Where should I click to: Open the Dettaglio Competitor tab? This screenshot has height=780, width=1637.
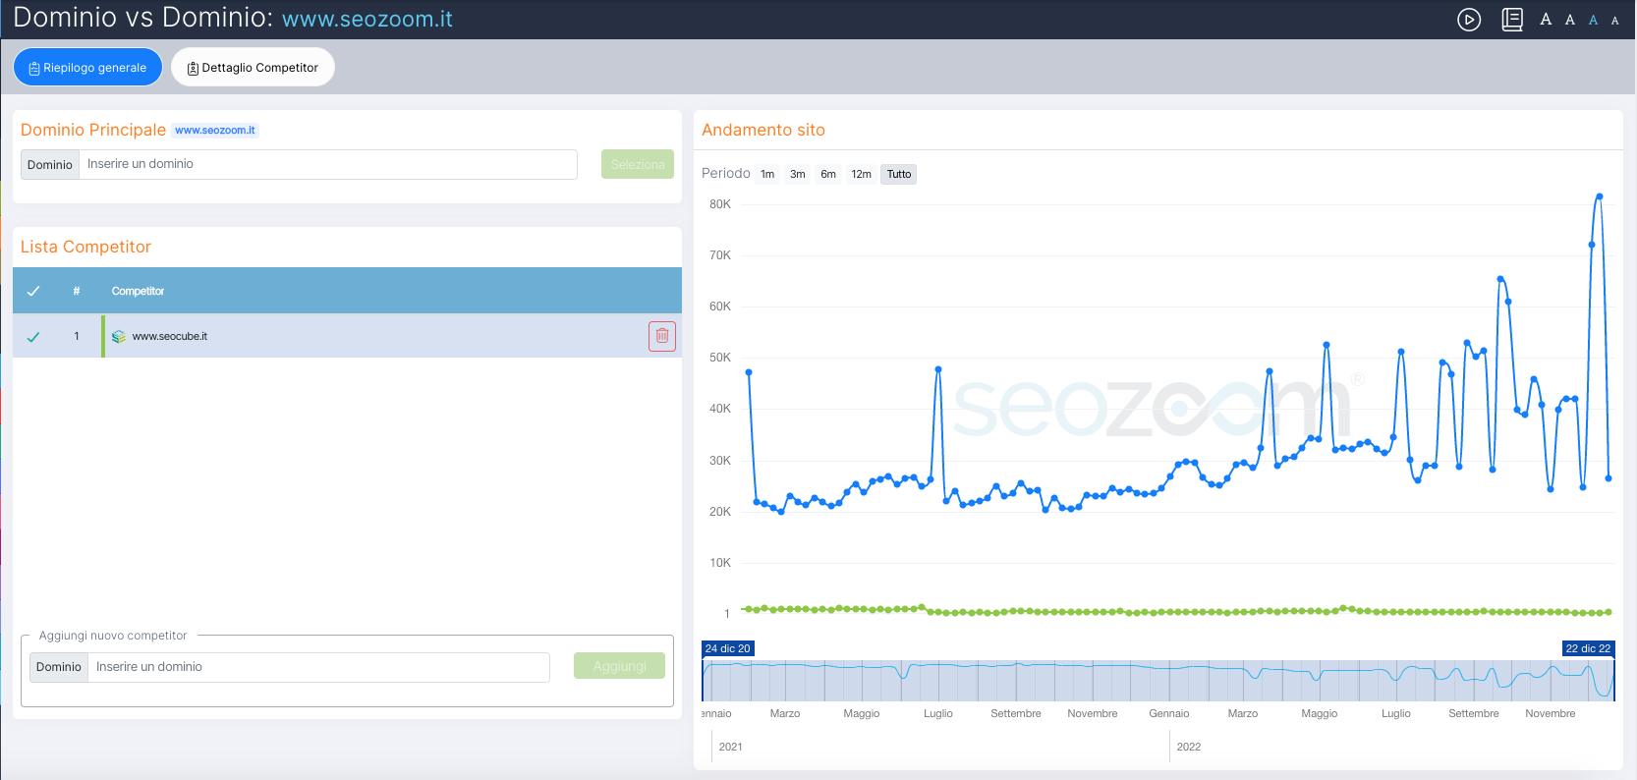coord(253,68)
